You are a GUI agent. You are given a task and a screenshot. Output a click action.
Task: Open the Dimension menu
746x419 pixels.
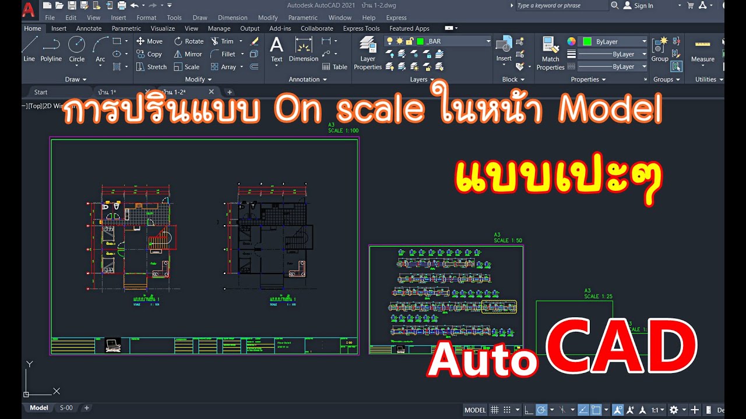[233, 18]
